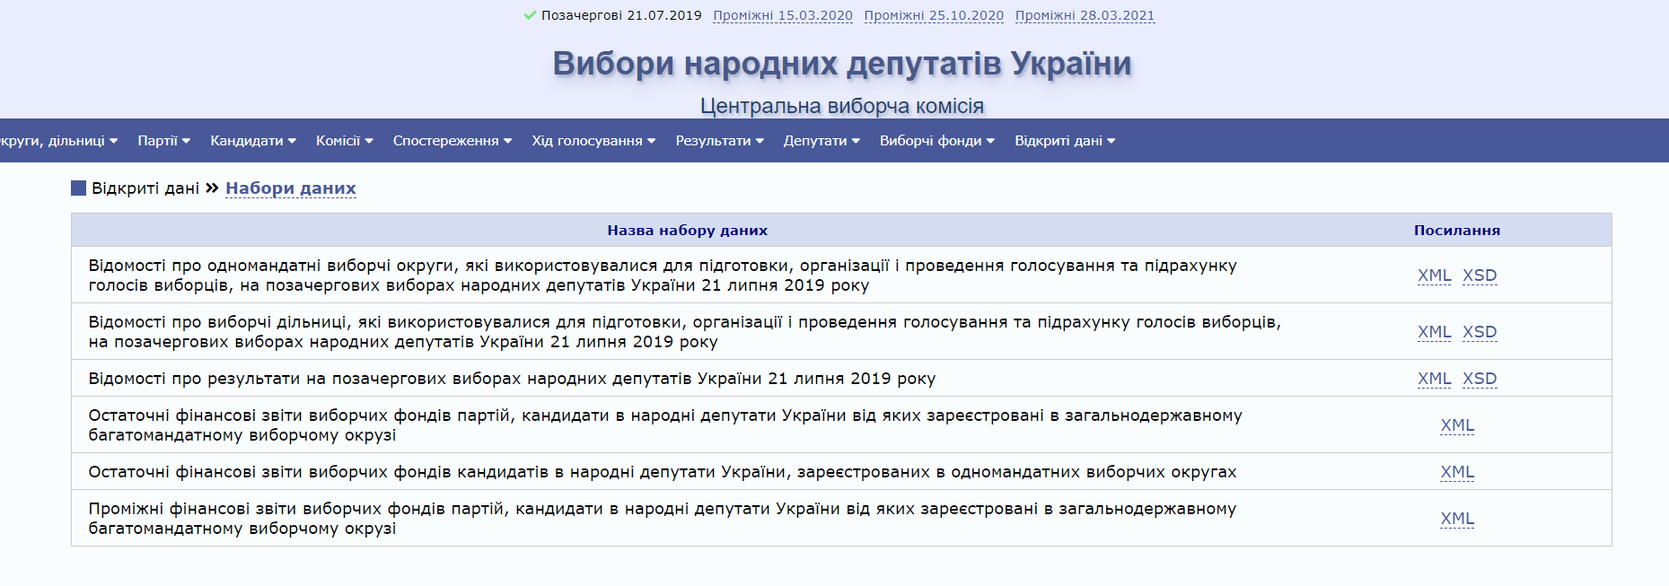Open the Результати menu

(719, 141)
